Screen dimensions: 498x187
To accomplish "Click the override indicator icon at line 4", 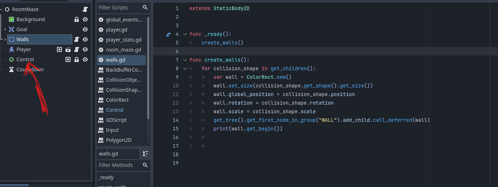I will pyautogui.click(x=169, y=34).
